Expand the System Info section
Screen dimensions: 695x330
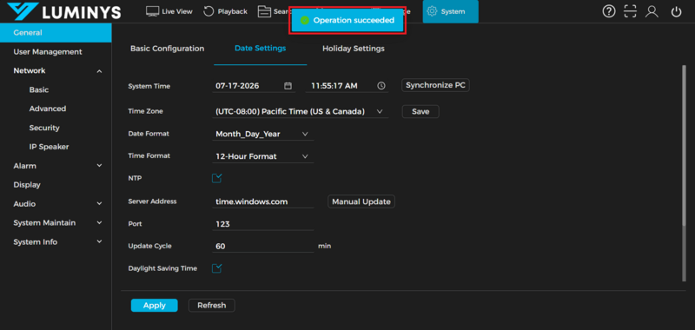point(99,241)
